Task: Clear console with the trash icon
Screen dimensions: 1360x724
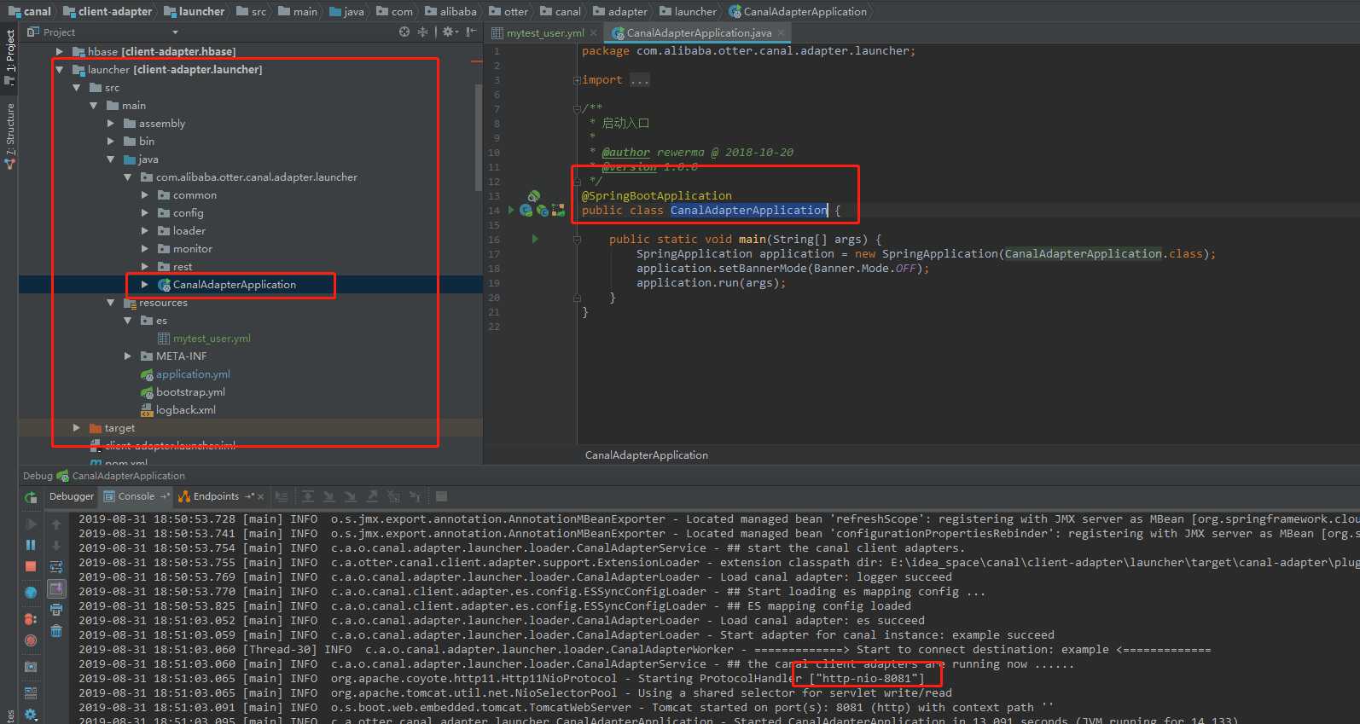Action: (x=56, y=631)
